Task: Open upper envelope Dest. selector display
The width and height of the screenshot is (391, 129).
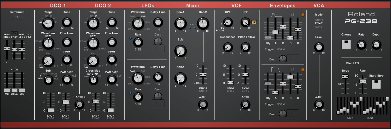Action: click(293, 58)
